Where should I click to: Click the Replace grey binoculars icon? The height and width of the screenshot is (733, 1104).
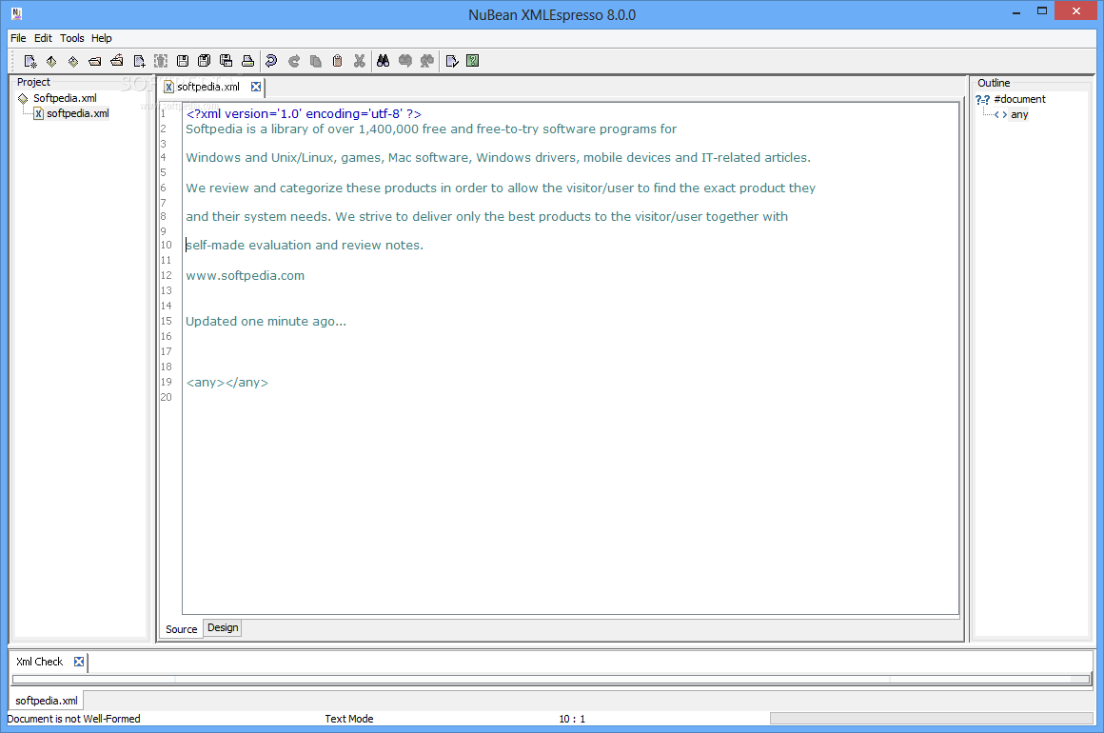click(x=426, y=61)
